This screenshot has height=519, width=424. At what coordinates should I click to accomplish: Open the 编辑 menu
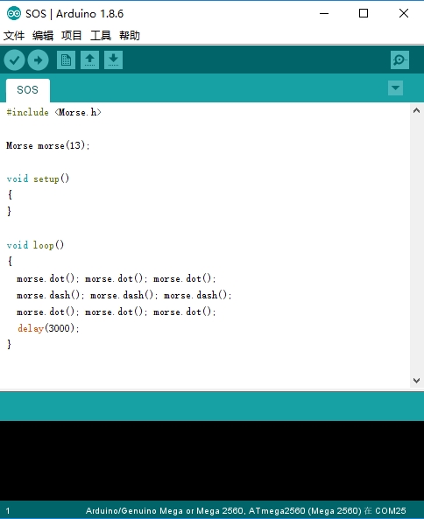click(x=43, y=35)
